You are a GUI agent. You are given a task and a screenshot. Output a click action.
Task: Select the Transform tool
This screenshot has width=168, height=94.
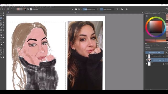1,30
